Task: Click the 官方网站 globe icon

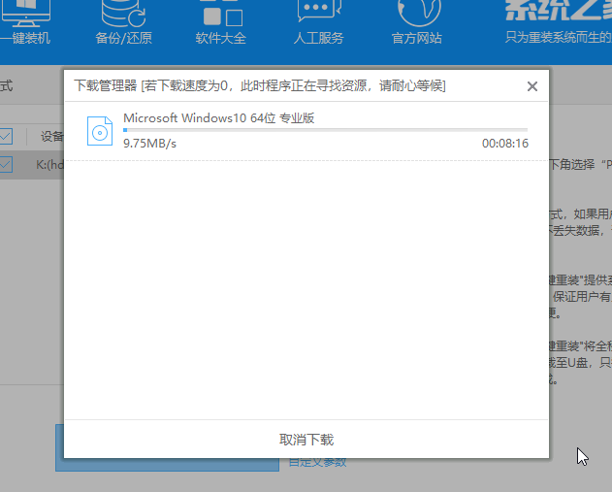Action: 416,12
